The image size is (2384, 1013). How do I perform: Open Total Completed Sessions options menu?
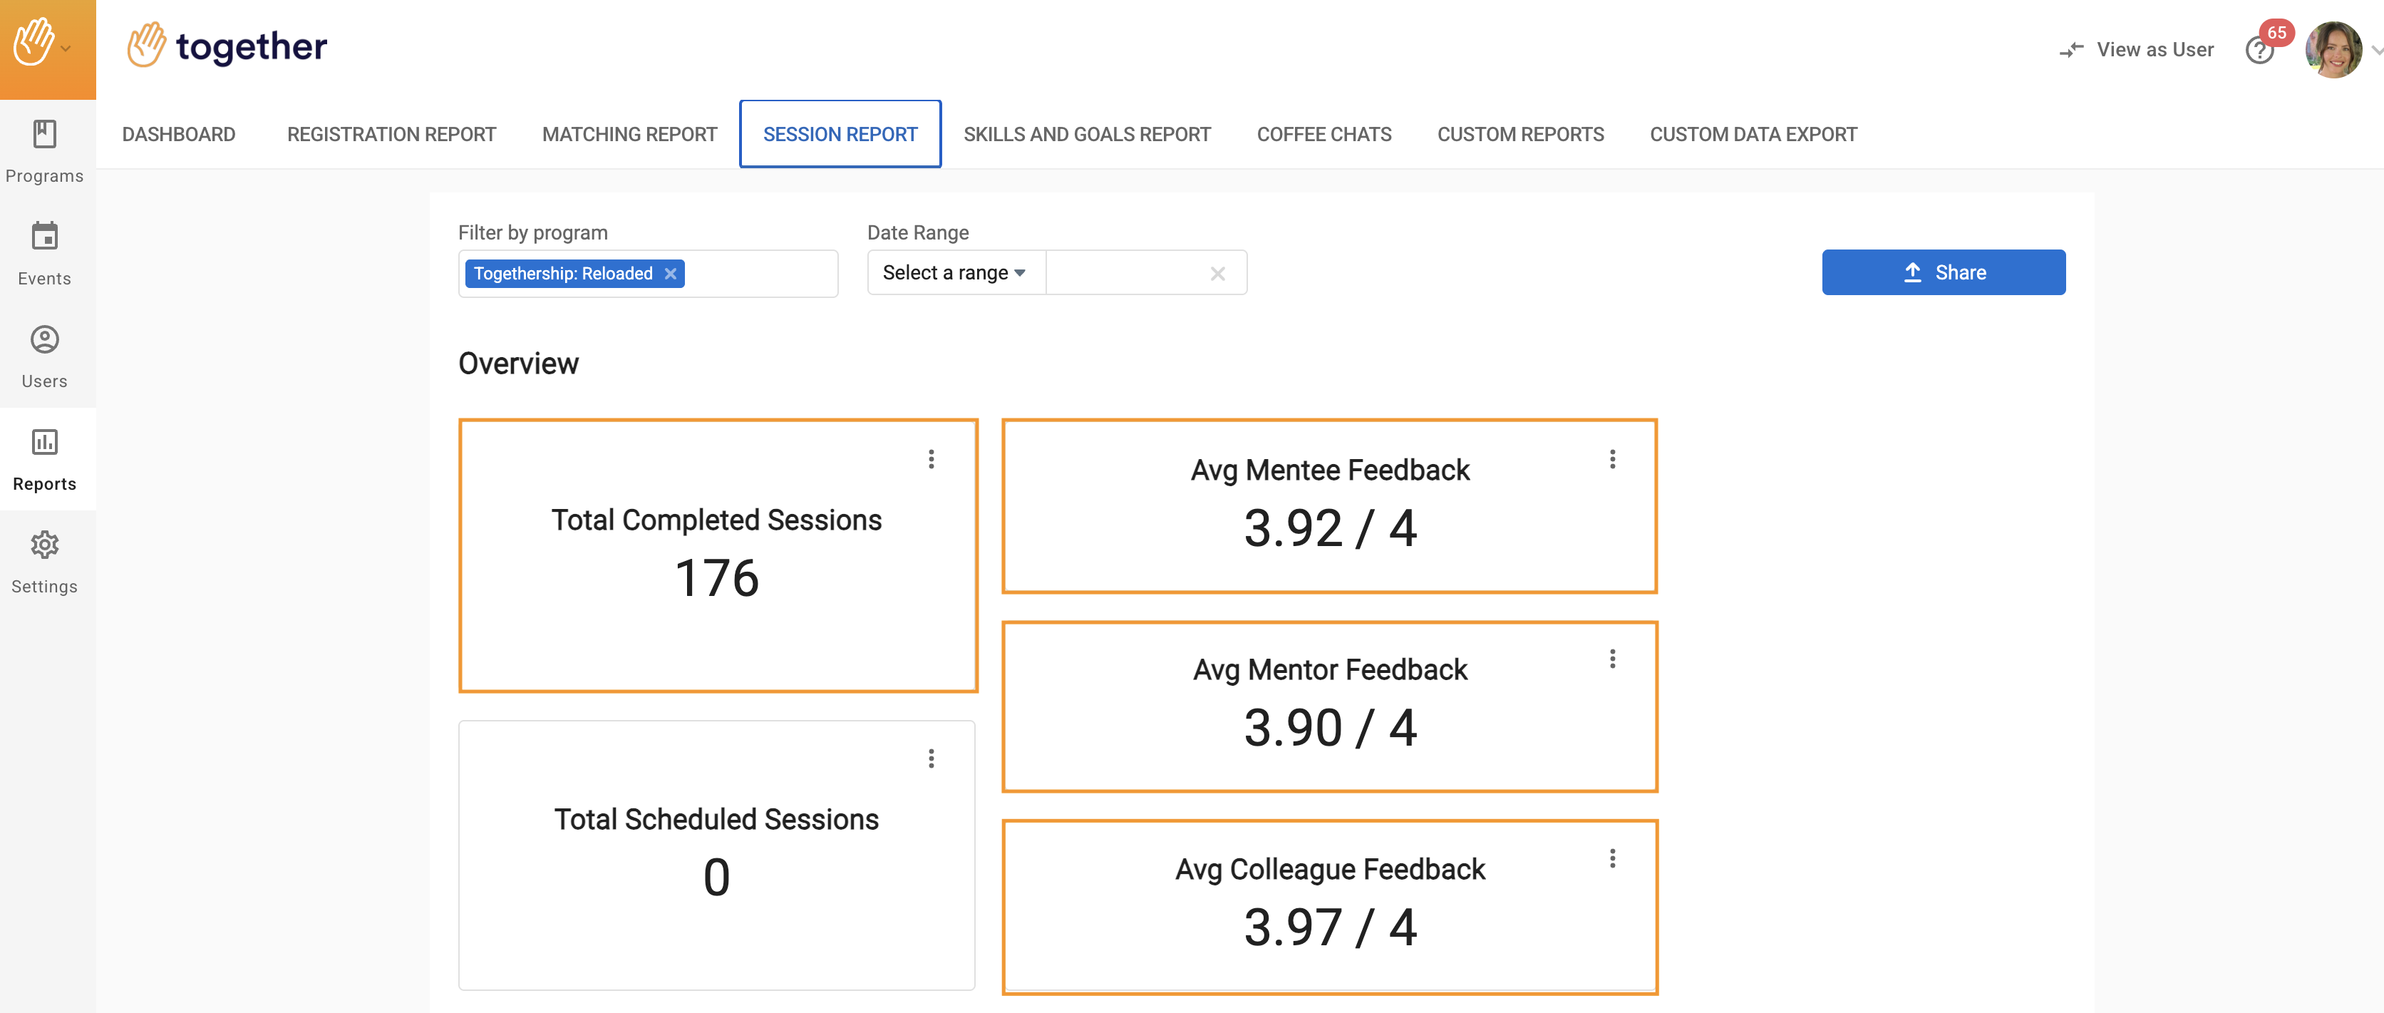[x=931, y=459]
